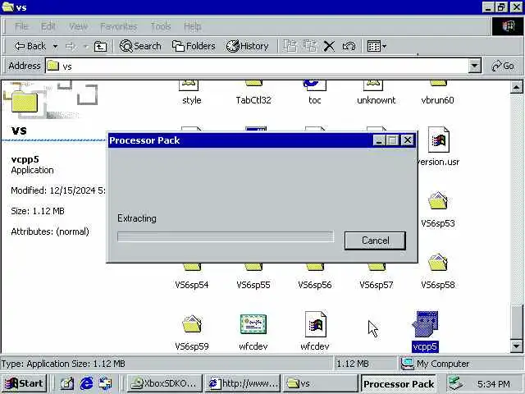Open the Search pane

140,46
